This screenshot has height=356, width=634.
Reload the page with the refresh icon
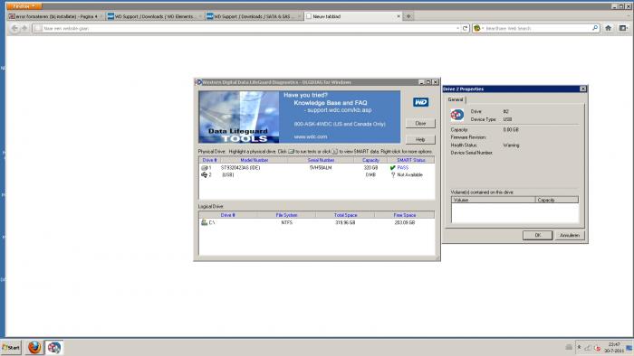coord(465,28)
